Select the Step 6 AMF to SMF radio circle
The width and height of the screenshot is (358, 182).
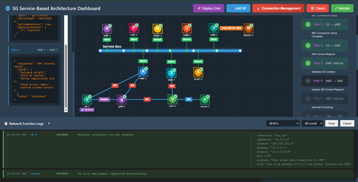click(x=308, y=81)
